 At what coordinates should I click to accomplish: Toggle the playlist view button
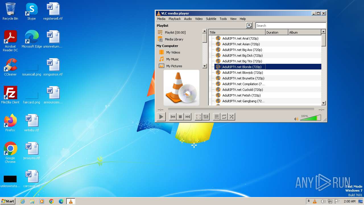[217, 117]
